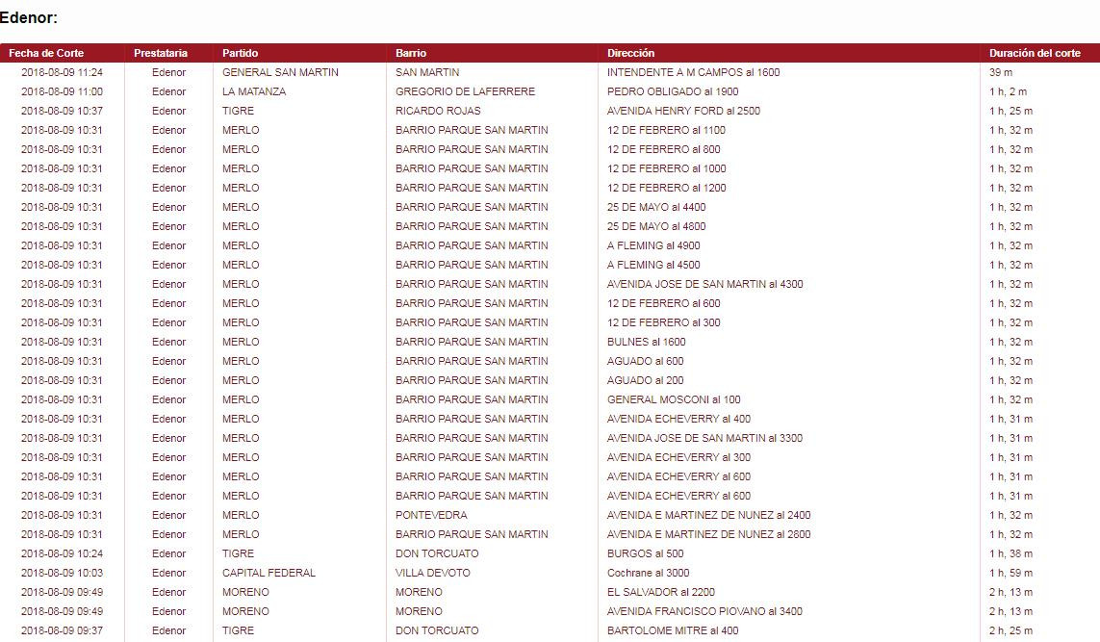The width and height of the screenshot is (1100, 642).
Task: Select address '25 DE MAYO al 4400'
Action: coord(656,207)
